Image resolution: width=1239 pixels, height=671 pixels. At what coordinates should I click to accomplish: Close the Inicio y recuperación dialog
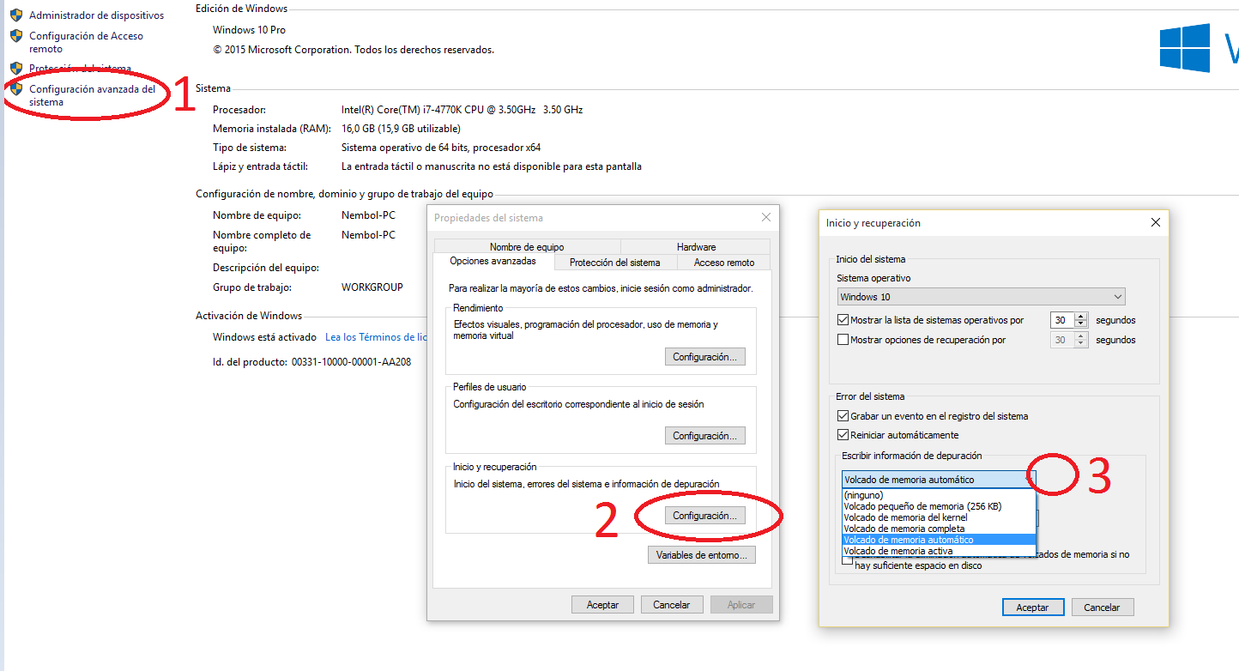pos(1155,222)
